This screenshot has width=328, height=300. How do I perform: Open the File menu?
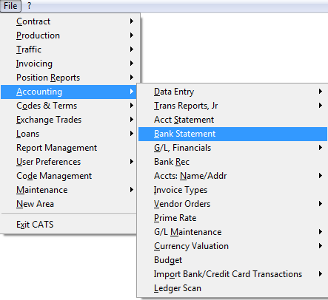coord(10,6)
